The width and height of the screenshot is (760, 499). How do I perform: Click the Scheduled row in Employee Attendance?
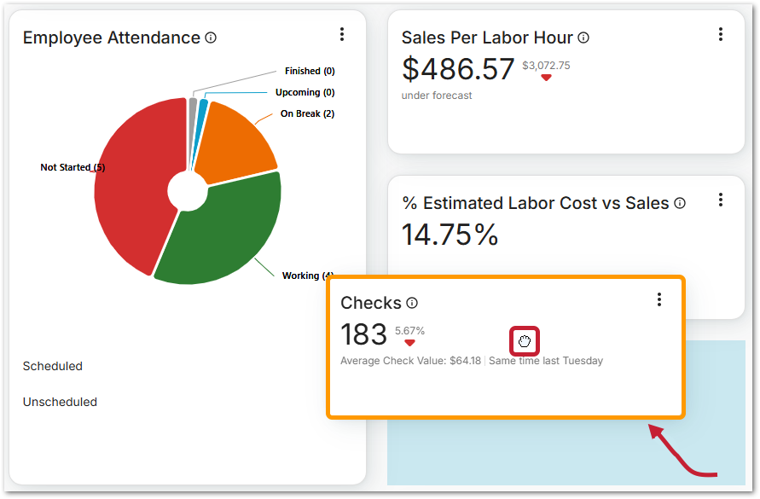tap(53, 366)
